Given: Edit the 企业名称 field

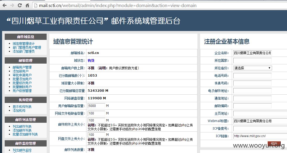Looking at the screenshot, I should (x=252, y=53).
